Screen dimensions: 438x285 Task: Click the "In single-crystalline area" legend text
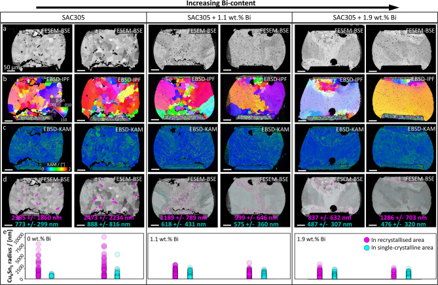click(402, 248)
